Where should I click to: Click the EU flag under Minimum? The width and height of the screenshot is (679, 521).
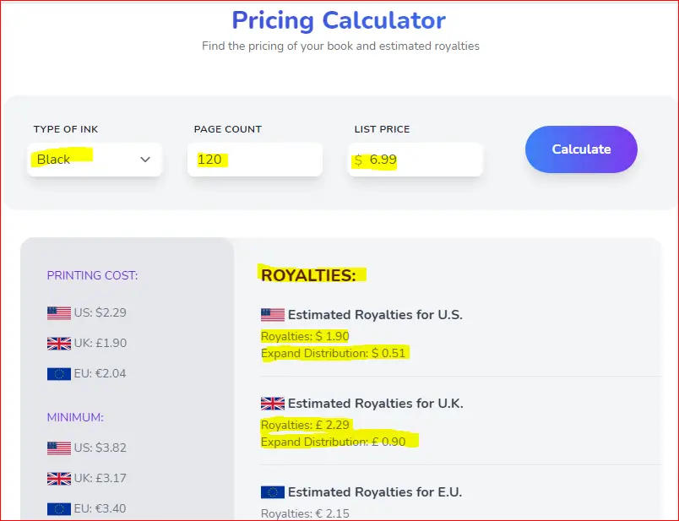(59, 508)
